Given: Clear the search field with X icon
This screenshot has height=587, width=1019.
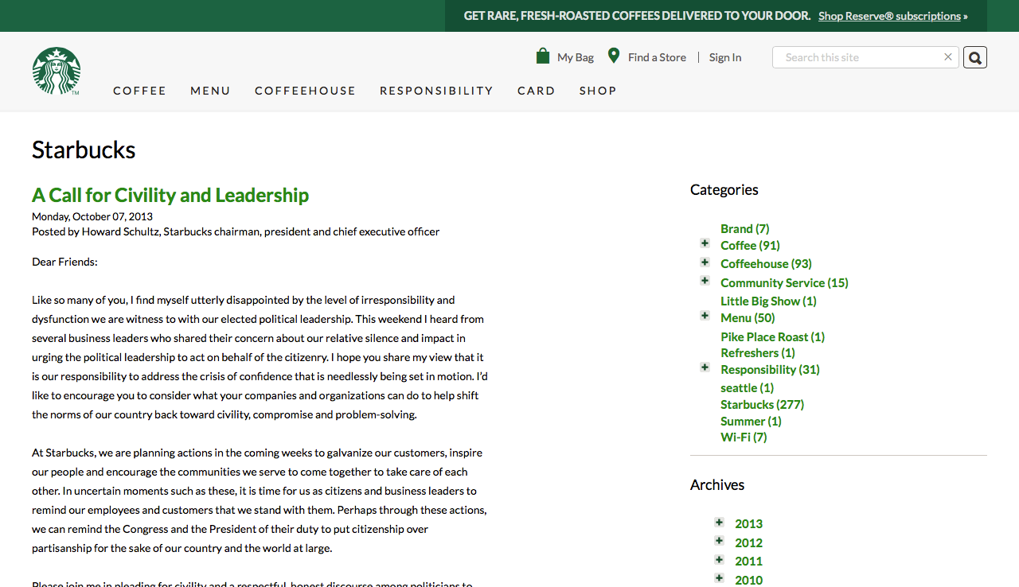Looking at the screenshot, I should 948,57.
